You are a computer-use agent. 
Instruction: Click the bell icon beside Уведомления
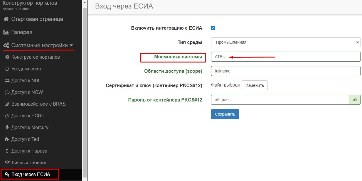(x=7, y=69)
